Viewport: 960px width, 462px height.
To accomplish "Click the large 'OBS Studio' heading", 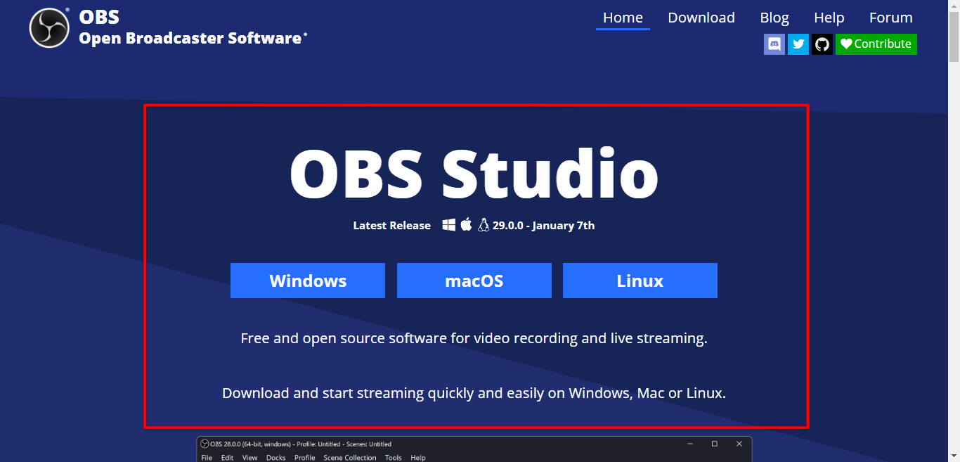I will (x=474, y=172).
